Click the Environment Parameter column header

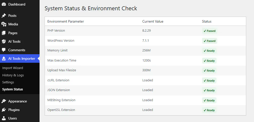66,22
